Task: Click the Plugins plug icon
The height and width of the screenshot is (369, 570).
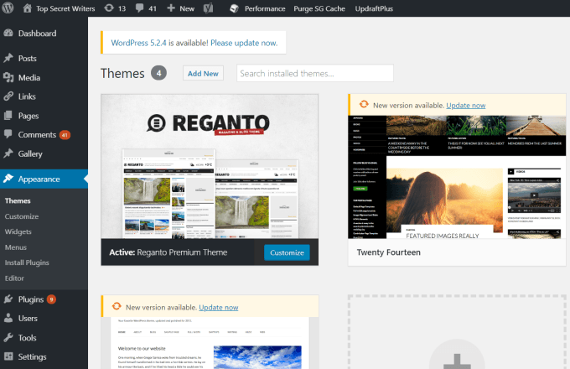Action: tap(8, 299)
